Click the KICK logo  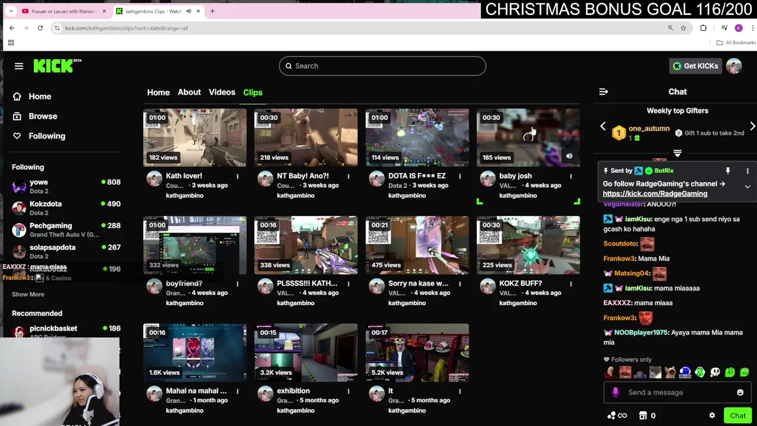[x=57, y=66]
